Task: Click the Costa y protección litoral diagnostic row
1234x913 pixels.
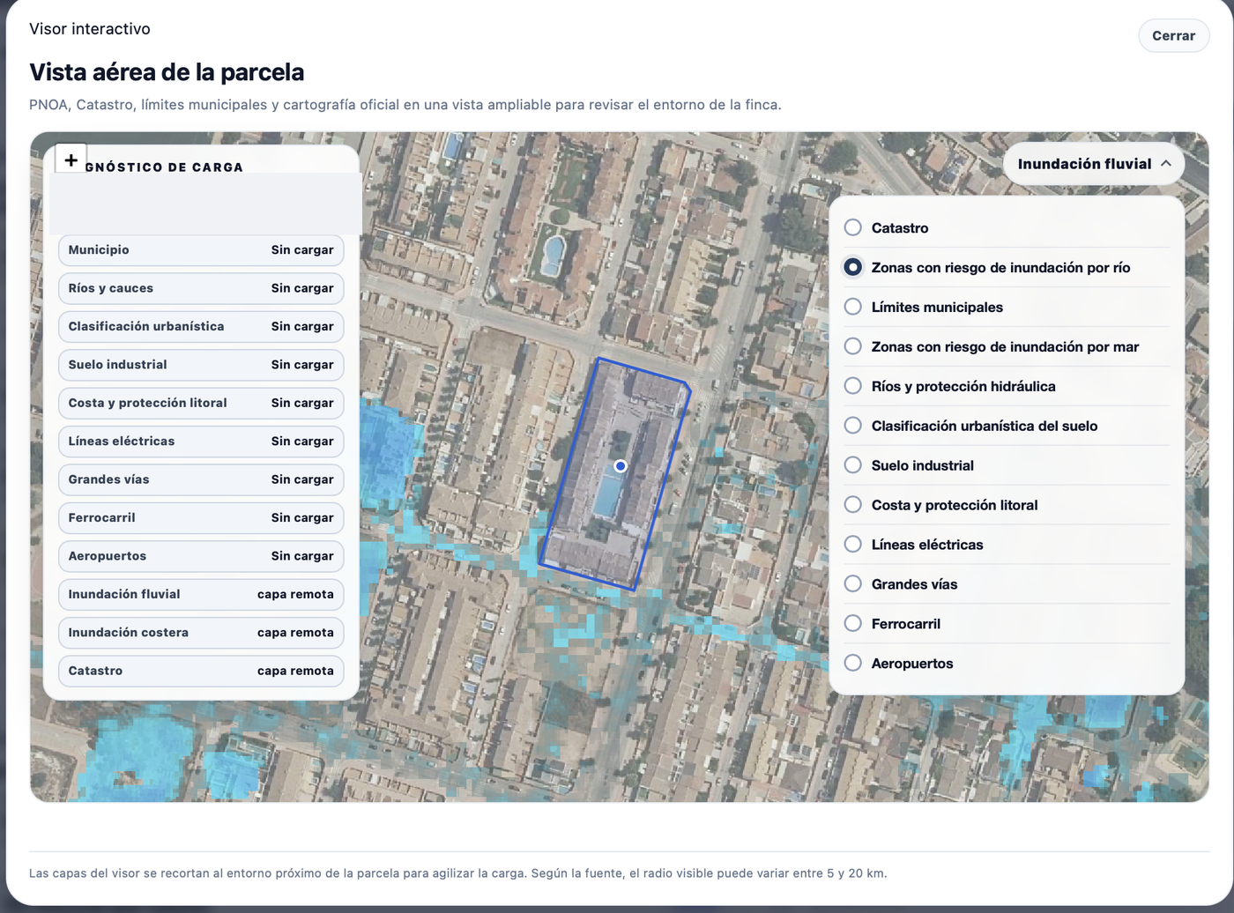Action: 201,403
